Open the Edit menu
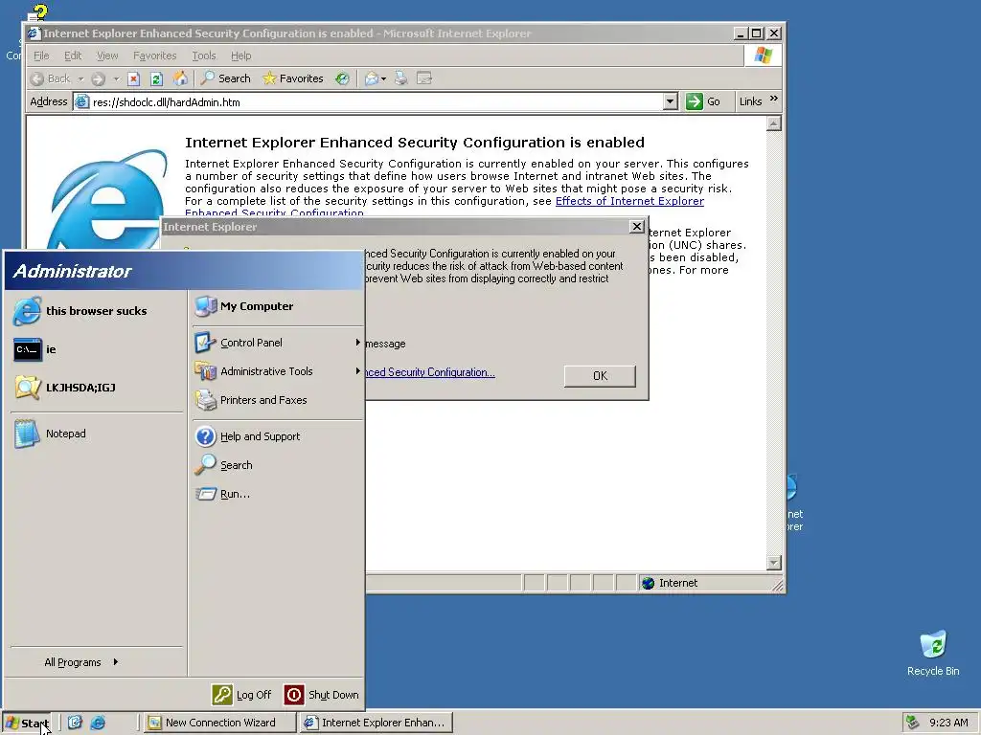This screenshot has height=735, width=981. [73, 56]
